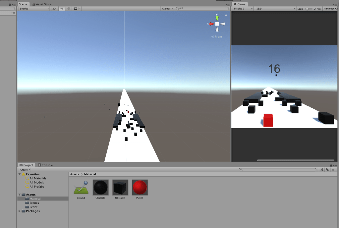The width and height of the screenshot is (339, 228).
Task: Expand the Packages folder
Action: click(x=20, y=211)
